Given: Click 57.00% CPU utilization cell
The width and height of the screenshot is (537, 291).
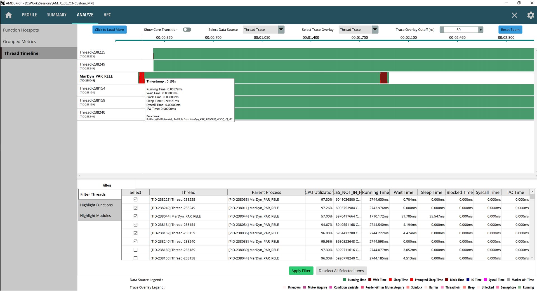Looking at the screenshot, I should tap(319, 216).
